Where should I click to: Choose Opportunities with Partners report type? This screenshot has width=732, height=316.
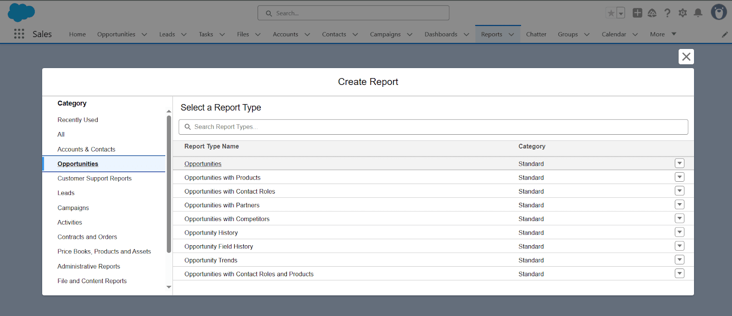pyautogui.click(x=222, y=205)
